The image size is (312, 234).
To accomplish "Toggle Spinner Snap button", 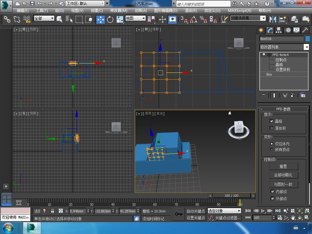I will (x=213, y=19).
